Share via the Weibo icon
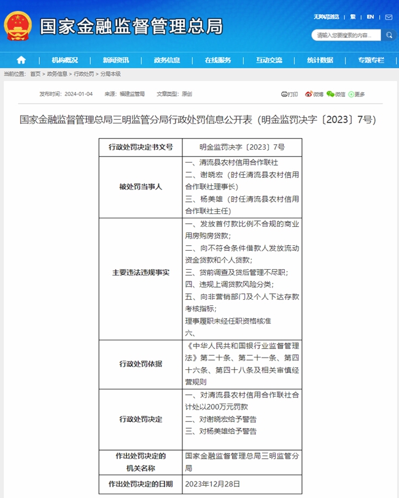The height and width of the screenshot is (498, 399). click(x=308, y=94)
